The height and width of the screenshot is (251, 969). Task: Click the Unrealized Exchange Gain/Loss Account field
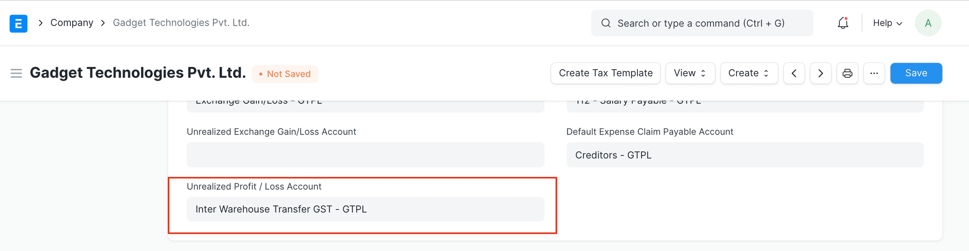click(x=365, y=155)
